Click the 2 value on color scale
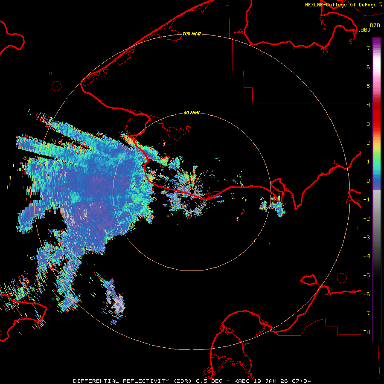This screenshot has height=384, width=384. [x=368, y=143]
